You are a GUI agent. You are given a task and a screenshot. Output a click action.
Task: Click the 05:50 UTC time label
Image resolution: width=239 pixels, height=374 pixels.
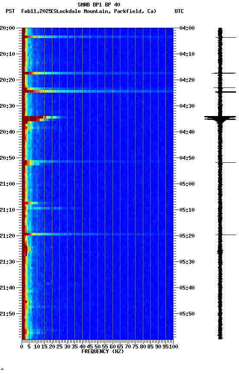[187, 314]
